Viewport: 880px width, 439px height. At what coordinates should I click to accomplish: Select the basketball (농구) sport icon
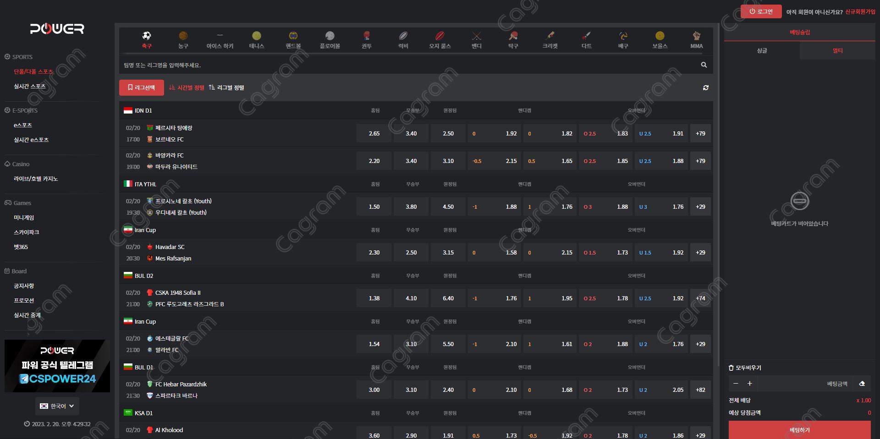[x=183, y=36]
